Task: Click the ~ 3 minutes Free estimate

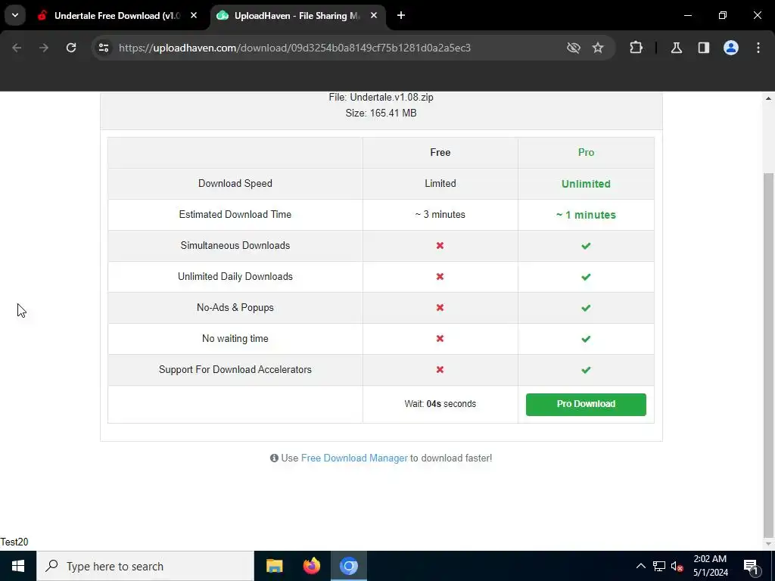Action: 440,214
